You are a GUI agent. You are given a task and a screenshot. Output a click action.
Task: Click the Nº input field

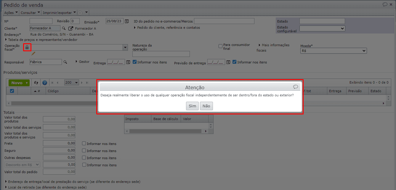tap(41, 21)
